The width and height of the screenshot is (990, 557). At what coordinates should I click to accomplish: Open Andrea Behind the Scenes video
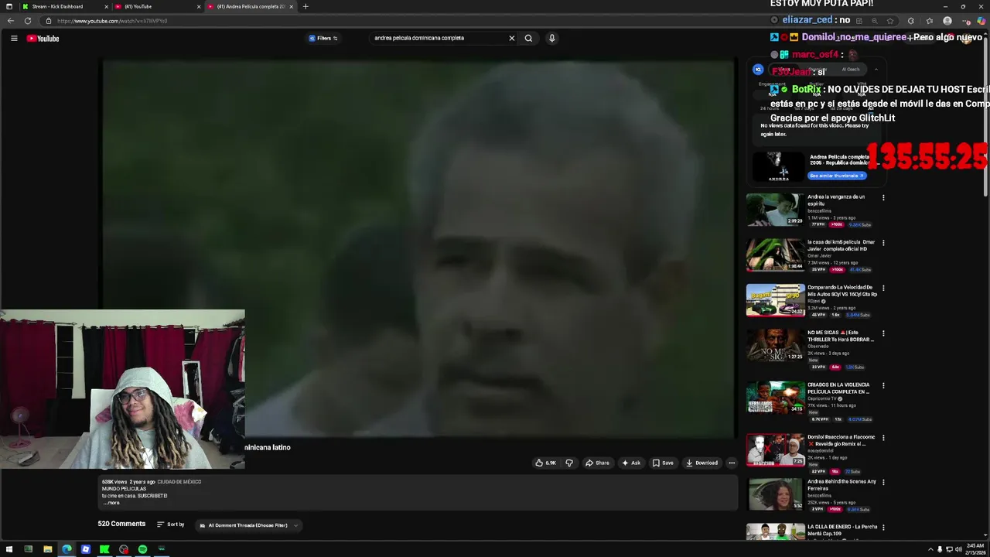coord(775,494)
